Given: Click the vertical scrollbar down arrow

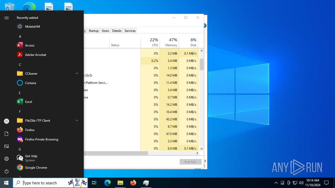Looking at the screenshot, I should point(202,149).
